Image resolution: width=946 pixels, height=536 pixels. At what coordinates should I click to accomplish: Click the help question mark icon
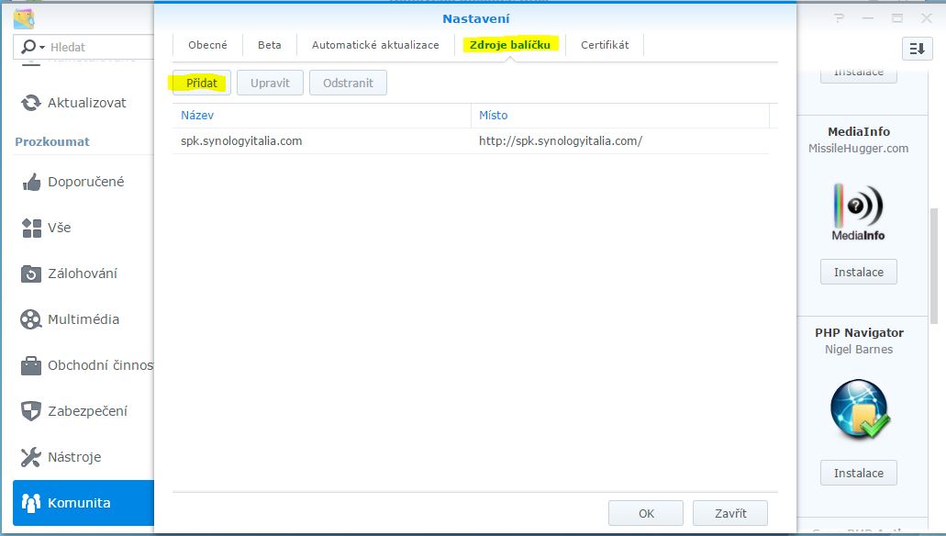click(x=840, y=18)
